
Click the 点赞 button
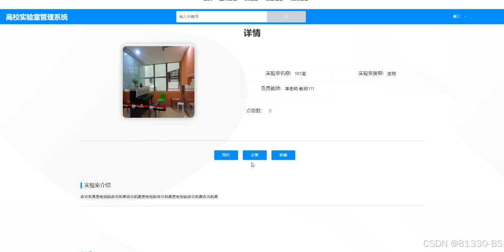[x=255, y=155]
